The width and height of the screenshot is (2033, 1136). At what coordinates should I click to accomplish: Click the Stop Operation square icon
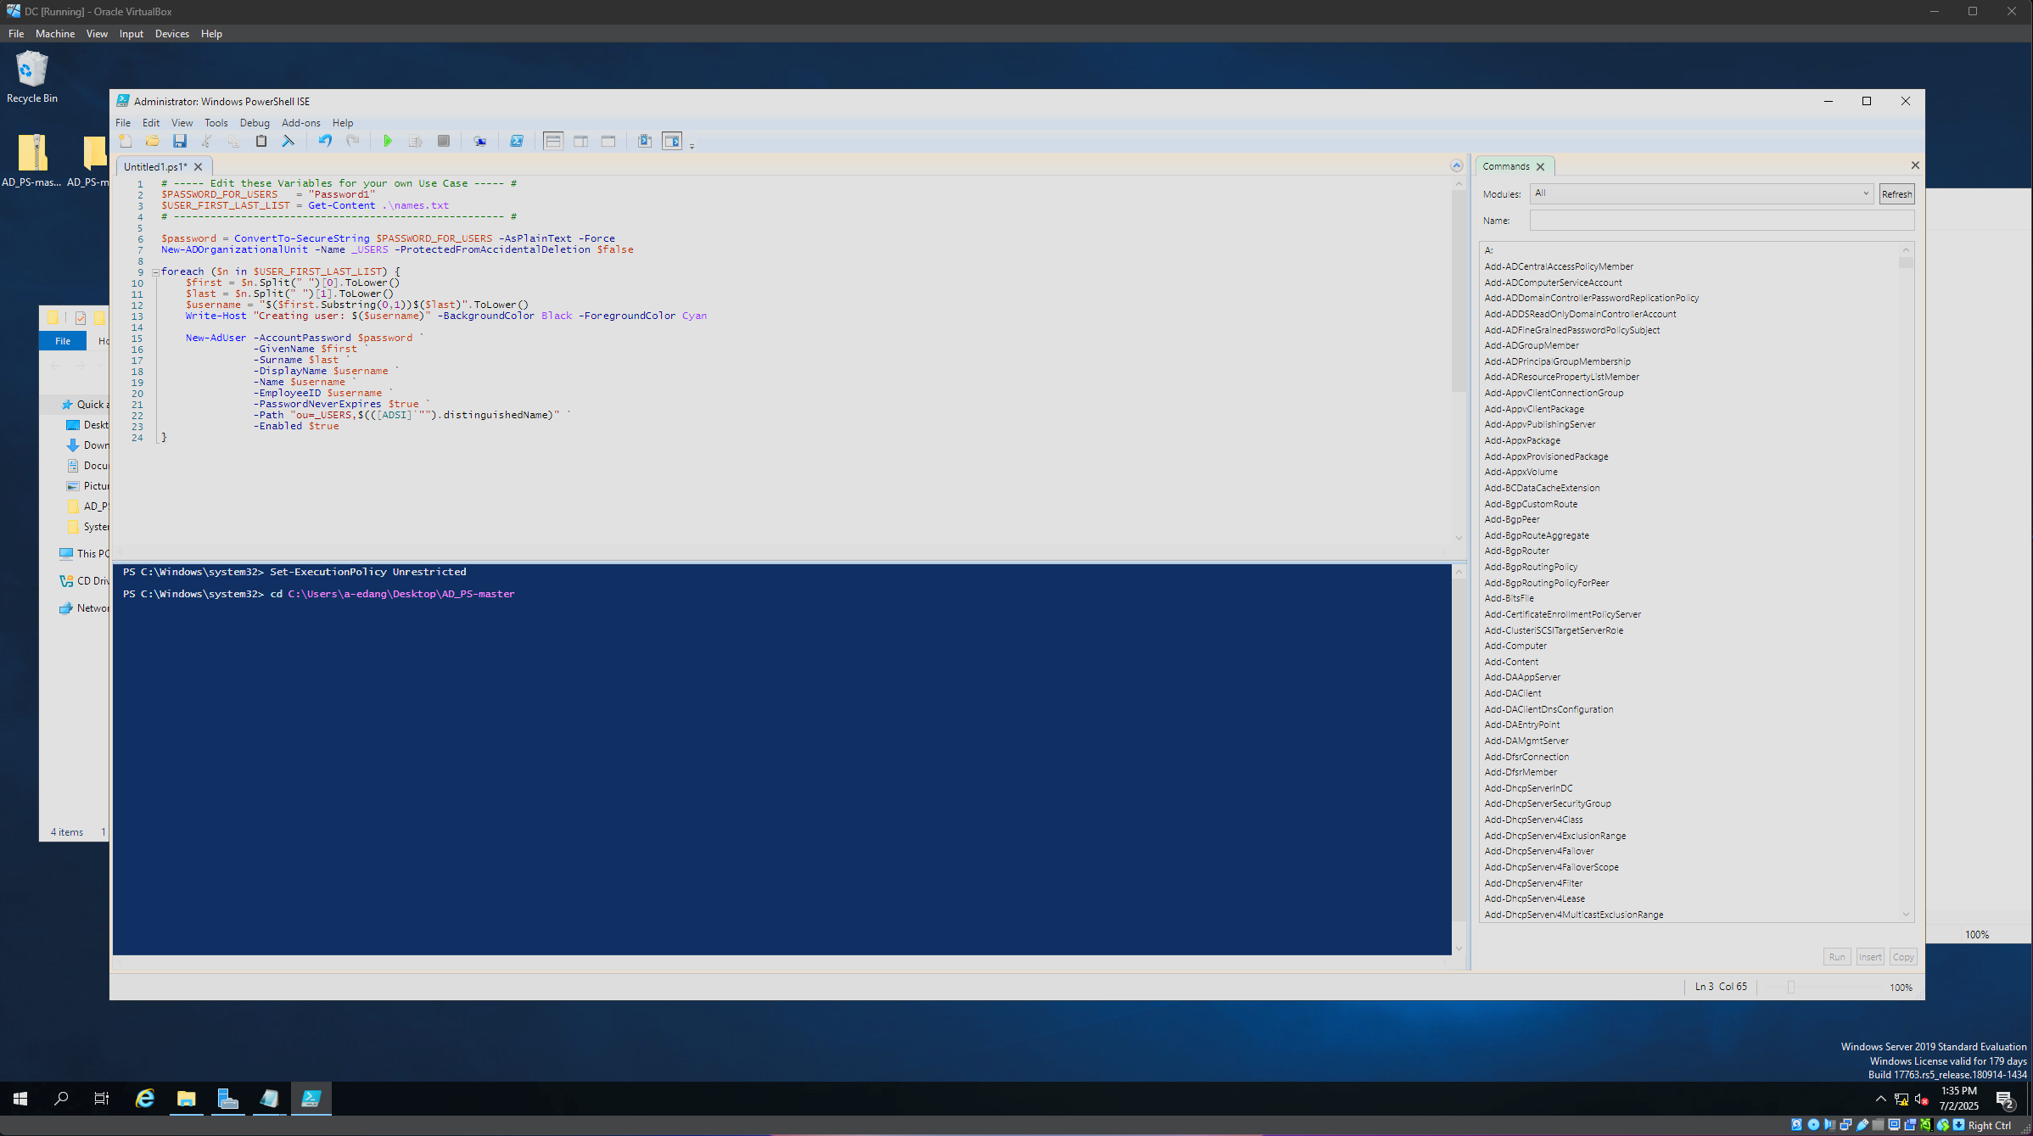click(x=443, y=141)
